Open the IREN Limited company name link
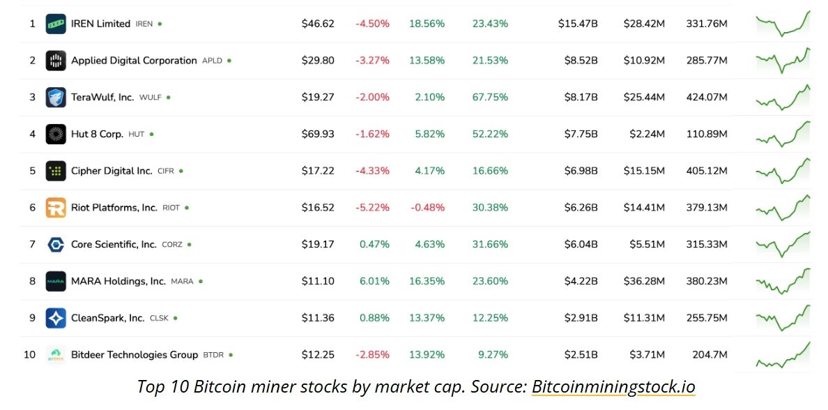The width and height of the screenshot is (828, 410). pos(100,24)
